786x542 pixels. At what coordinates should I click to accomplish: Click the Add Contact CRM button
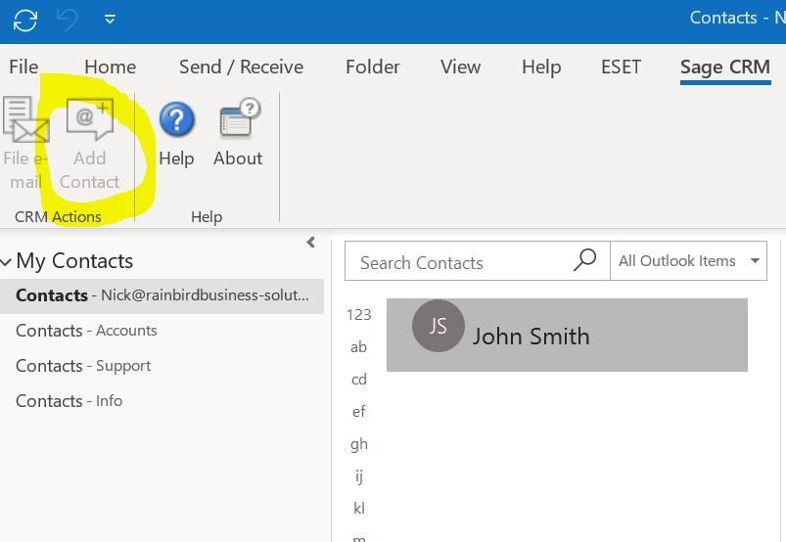point(90,144)
